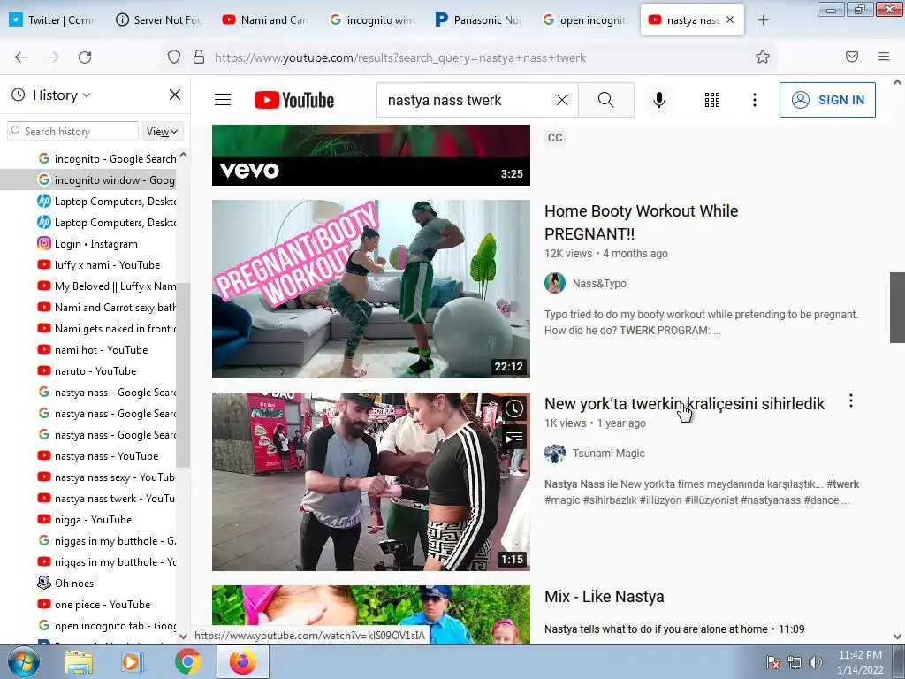The width and height of the screenshot is (905, 679).
Task: Visit the Nass&Typo channel name link
Action: 599,284
